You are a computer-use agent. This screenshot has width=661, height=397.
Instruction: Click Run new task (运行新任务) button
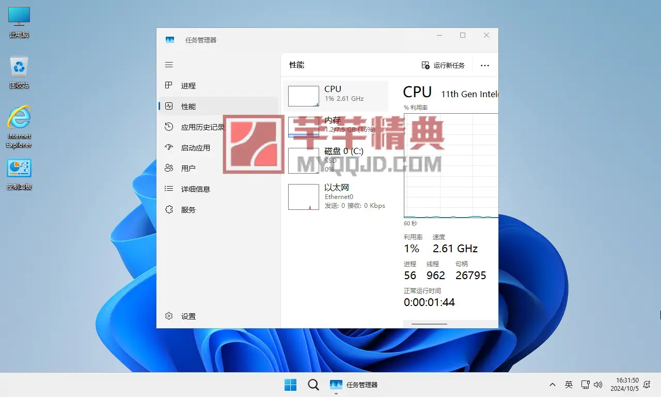(x=443, y=65)
